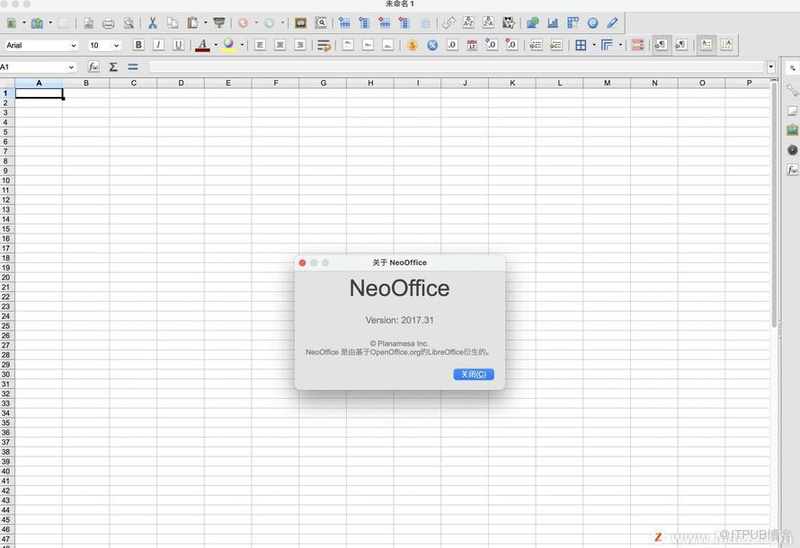The height and width of the screenshot is (548, 800).
Task: Click the vertical scrollbar of the sheet
Action: coord(774,204)
